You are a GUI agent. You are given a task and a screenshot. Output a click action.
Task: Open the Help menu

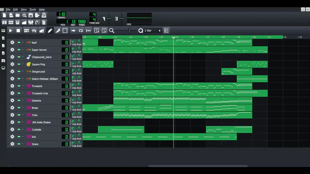[x=42, y=10]
